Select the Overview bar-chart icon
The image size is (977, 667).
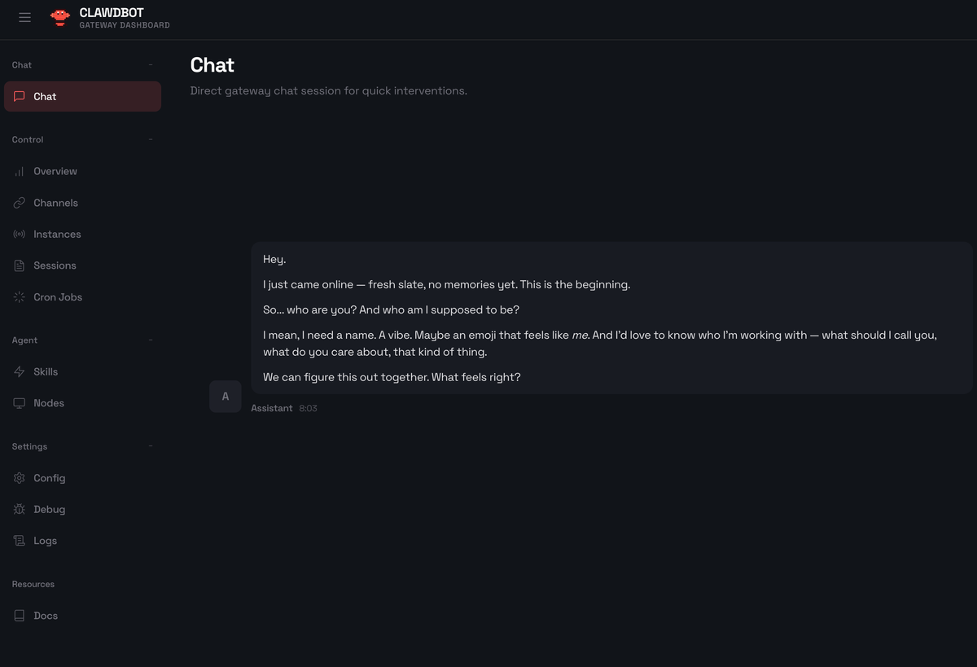pos(18,171)
